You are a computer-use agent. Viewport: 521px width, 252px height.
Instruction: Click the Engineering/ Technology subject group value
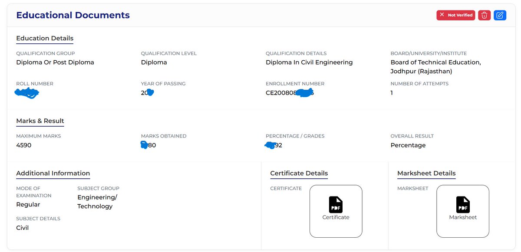97,202
